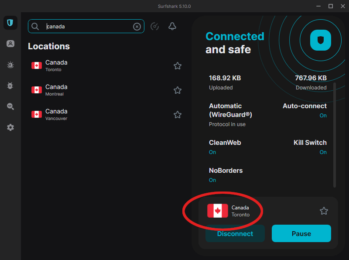Click the connected shield status icon

click(321, 40)
